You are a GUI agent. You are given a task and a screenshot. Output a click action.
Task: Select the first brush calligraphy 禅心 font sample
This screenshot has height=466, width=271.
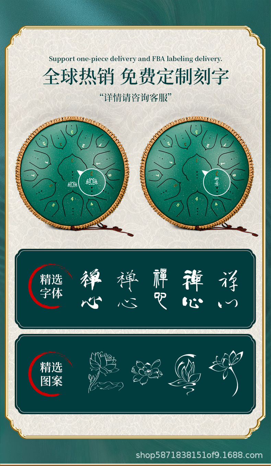[x=91, y=289]
